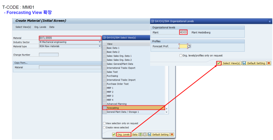Open Data toolbar item in main window
The width and height of the screenshot is (273, 140).
(52, 27)
